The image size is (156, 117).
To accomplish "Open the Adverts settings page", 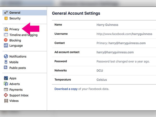I will click(x=15, y=84).
